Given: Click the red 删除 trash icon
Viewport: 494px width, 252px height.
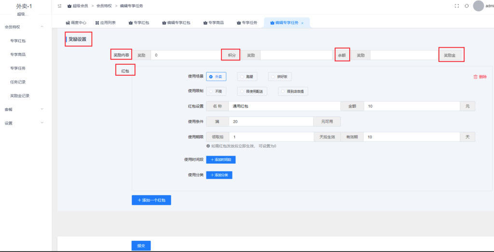Looking at the screenshot, I should [475, 77].
